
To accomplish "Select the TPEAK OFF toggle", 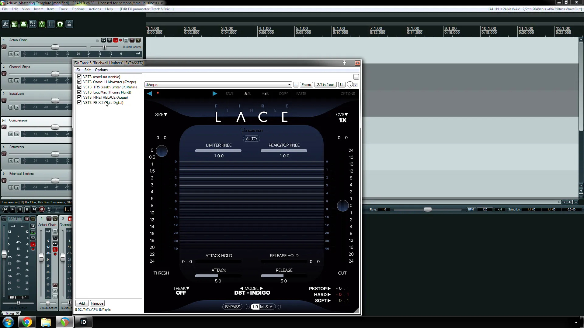I will (x=181, y=290).
